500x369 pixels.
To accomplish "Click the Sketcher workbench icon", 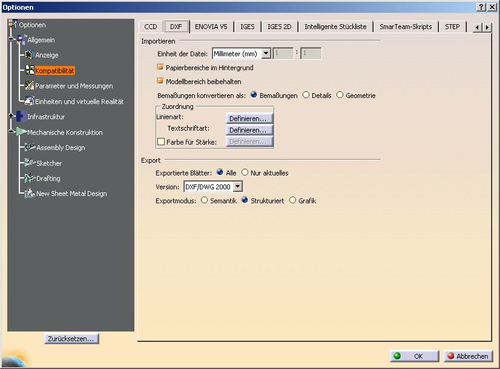I will 30,163.
